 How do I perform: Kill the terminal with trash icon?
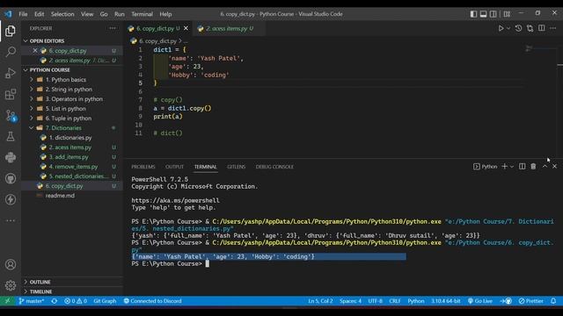pyautogui.click(x=533, y=166)
